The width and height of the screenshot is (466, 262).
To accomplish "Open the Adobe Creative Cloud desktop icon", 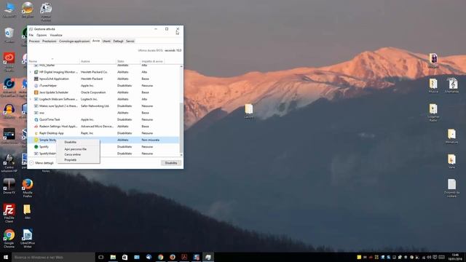I will (9, 62).
